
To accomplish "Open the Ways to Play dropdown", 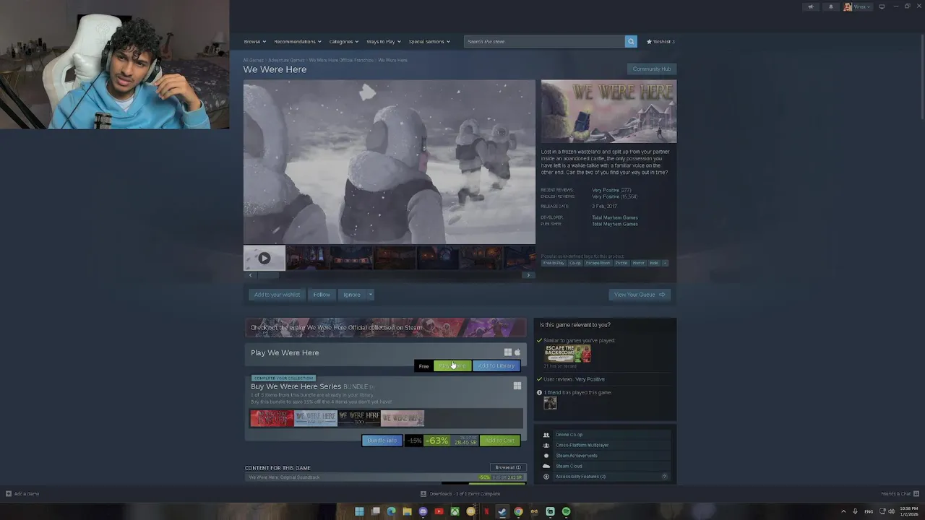I will pyautogui.click(x=383, y=41).
